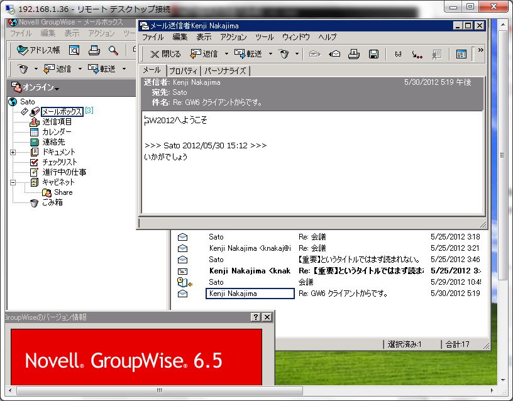Open the チェックリスト folder
The width and height of the screenshot is (513, 401).
tap(60, 162)
